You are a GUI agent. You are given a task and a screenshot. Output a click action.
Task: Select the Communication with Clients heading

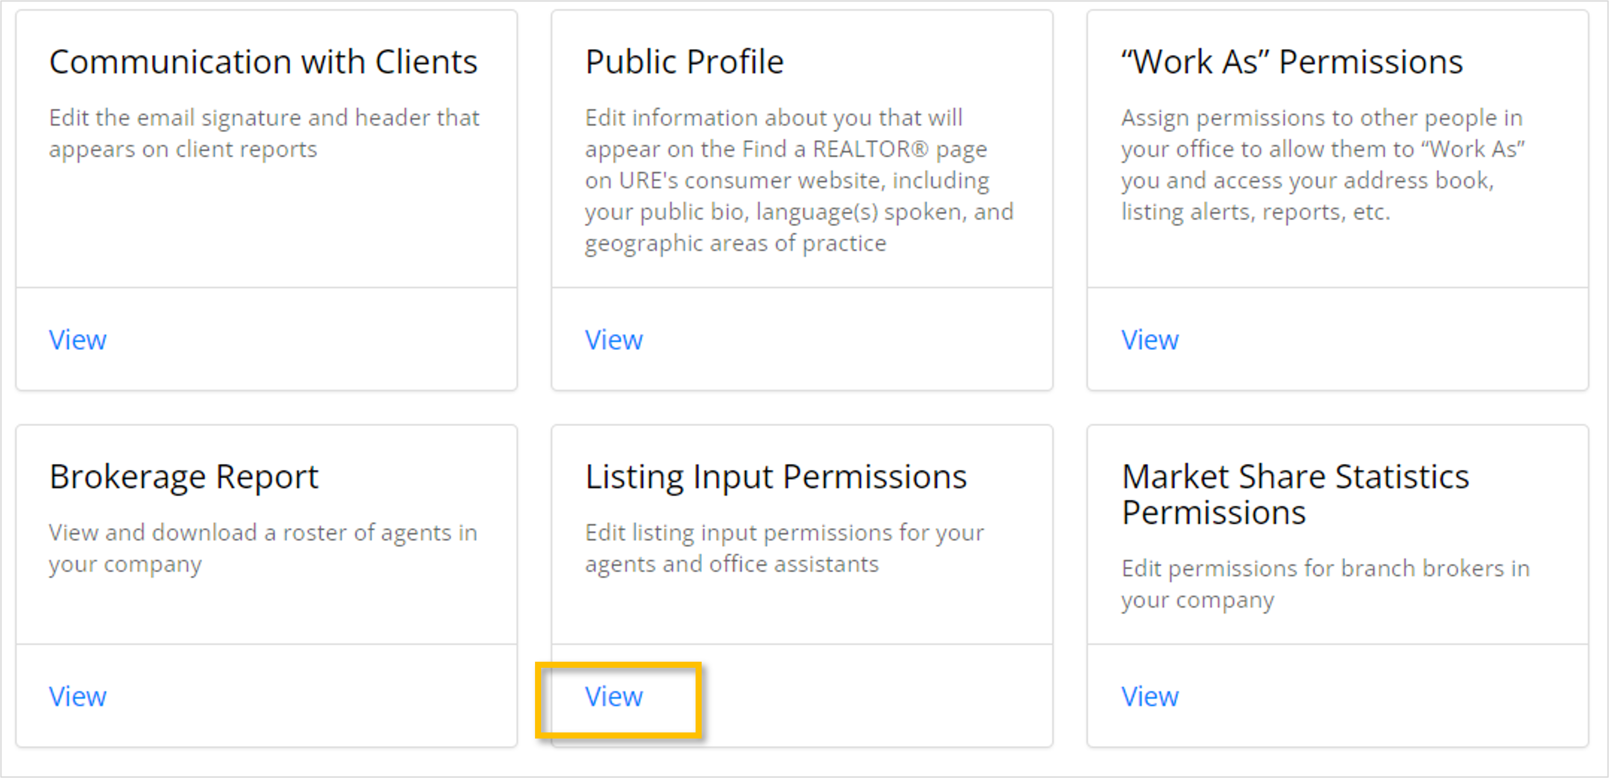point(263,62)
